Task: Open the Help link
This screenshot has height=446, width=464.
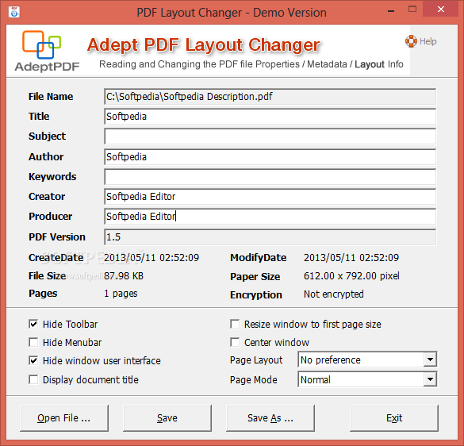Action: (x=428, y=41)
